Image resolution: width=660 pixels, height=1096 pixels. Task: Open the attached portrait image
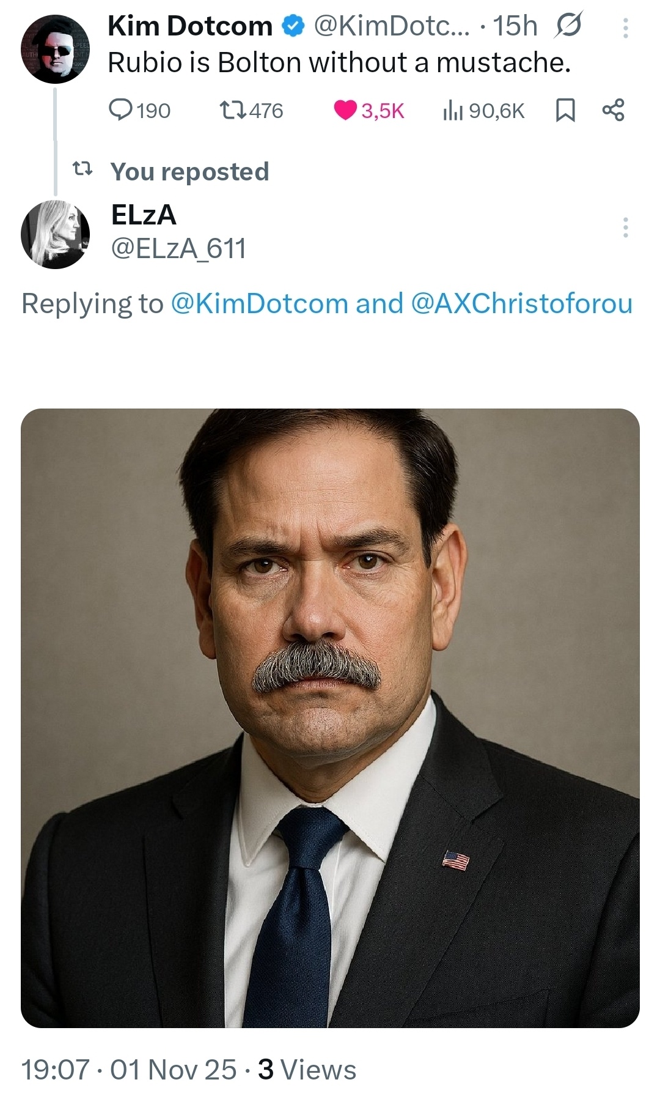tap(330, 717)
